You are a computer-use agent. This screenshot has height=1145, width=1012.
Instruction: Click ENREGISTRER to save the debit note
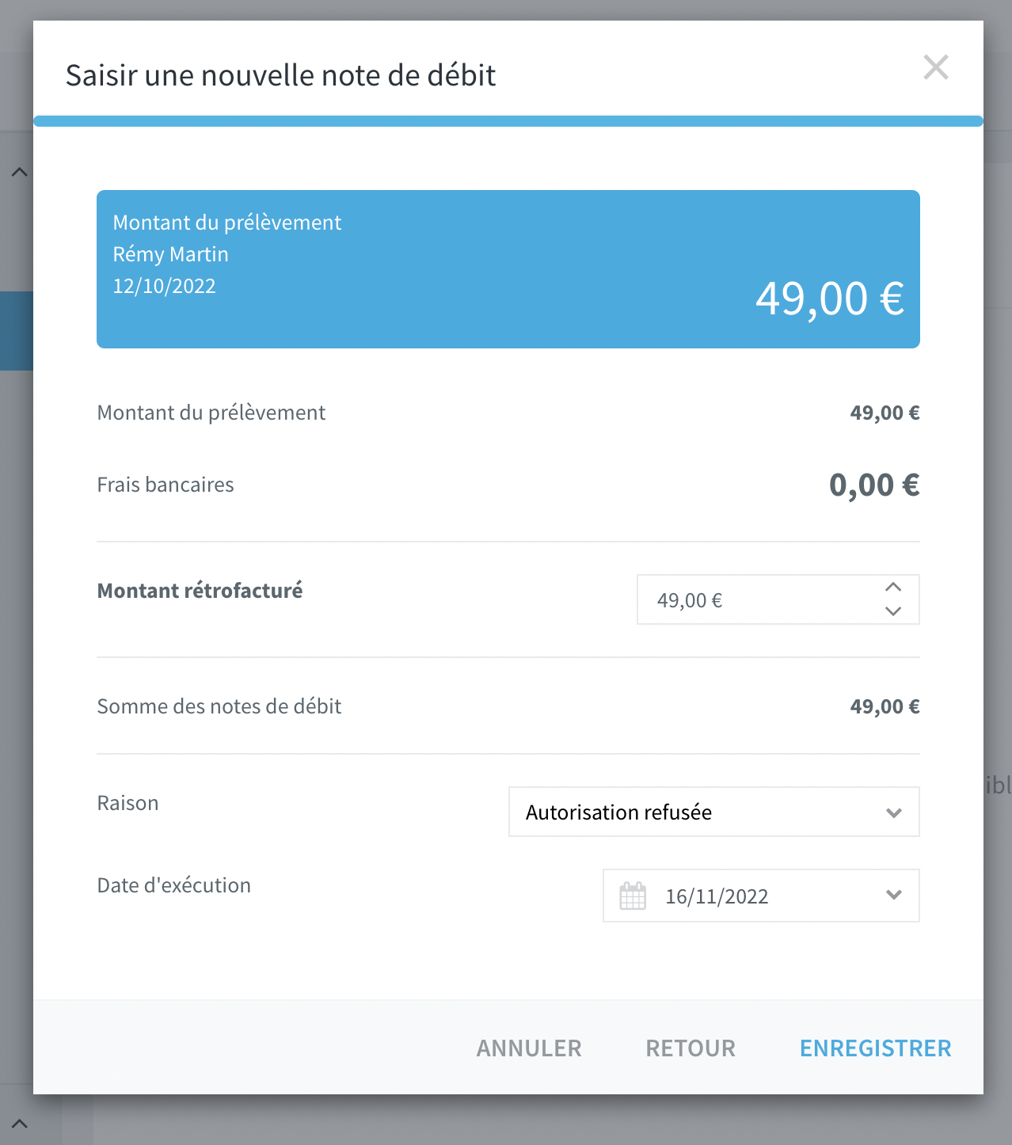point(875,1047)
